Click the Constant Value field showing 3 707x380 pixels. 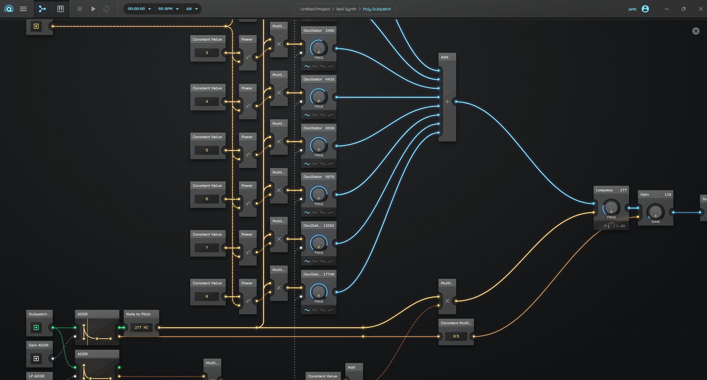(207, 53)
